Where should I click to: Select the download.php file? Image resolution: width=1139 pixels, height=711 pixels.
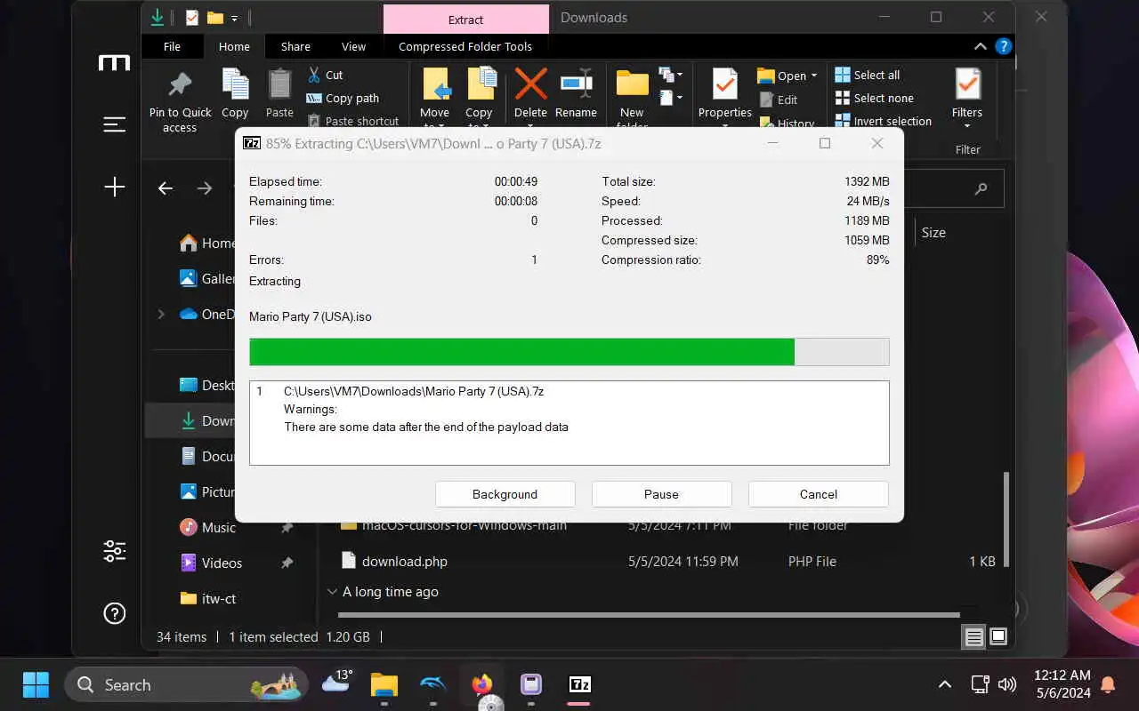[x=405, y=562]
